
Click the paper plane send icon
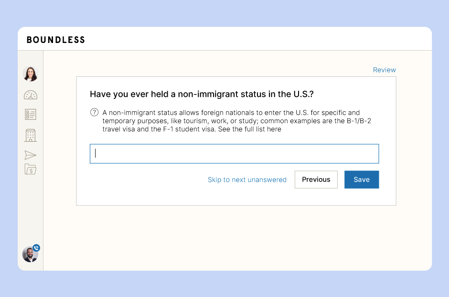31,155
